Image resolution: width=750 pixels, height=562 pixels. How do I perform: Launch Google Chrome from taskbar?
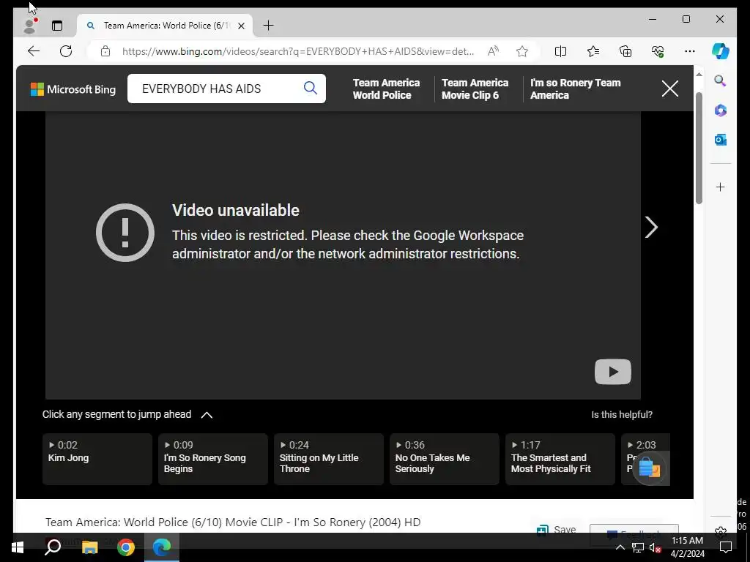coord(126,547)
